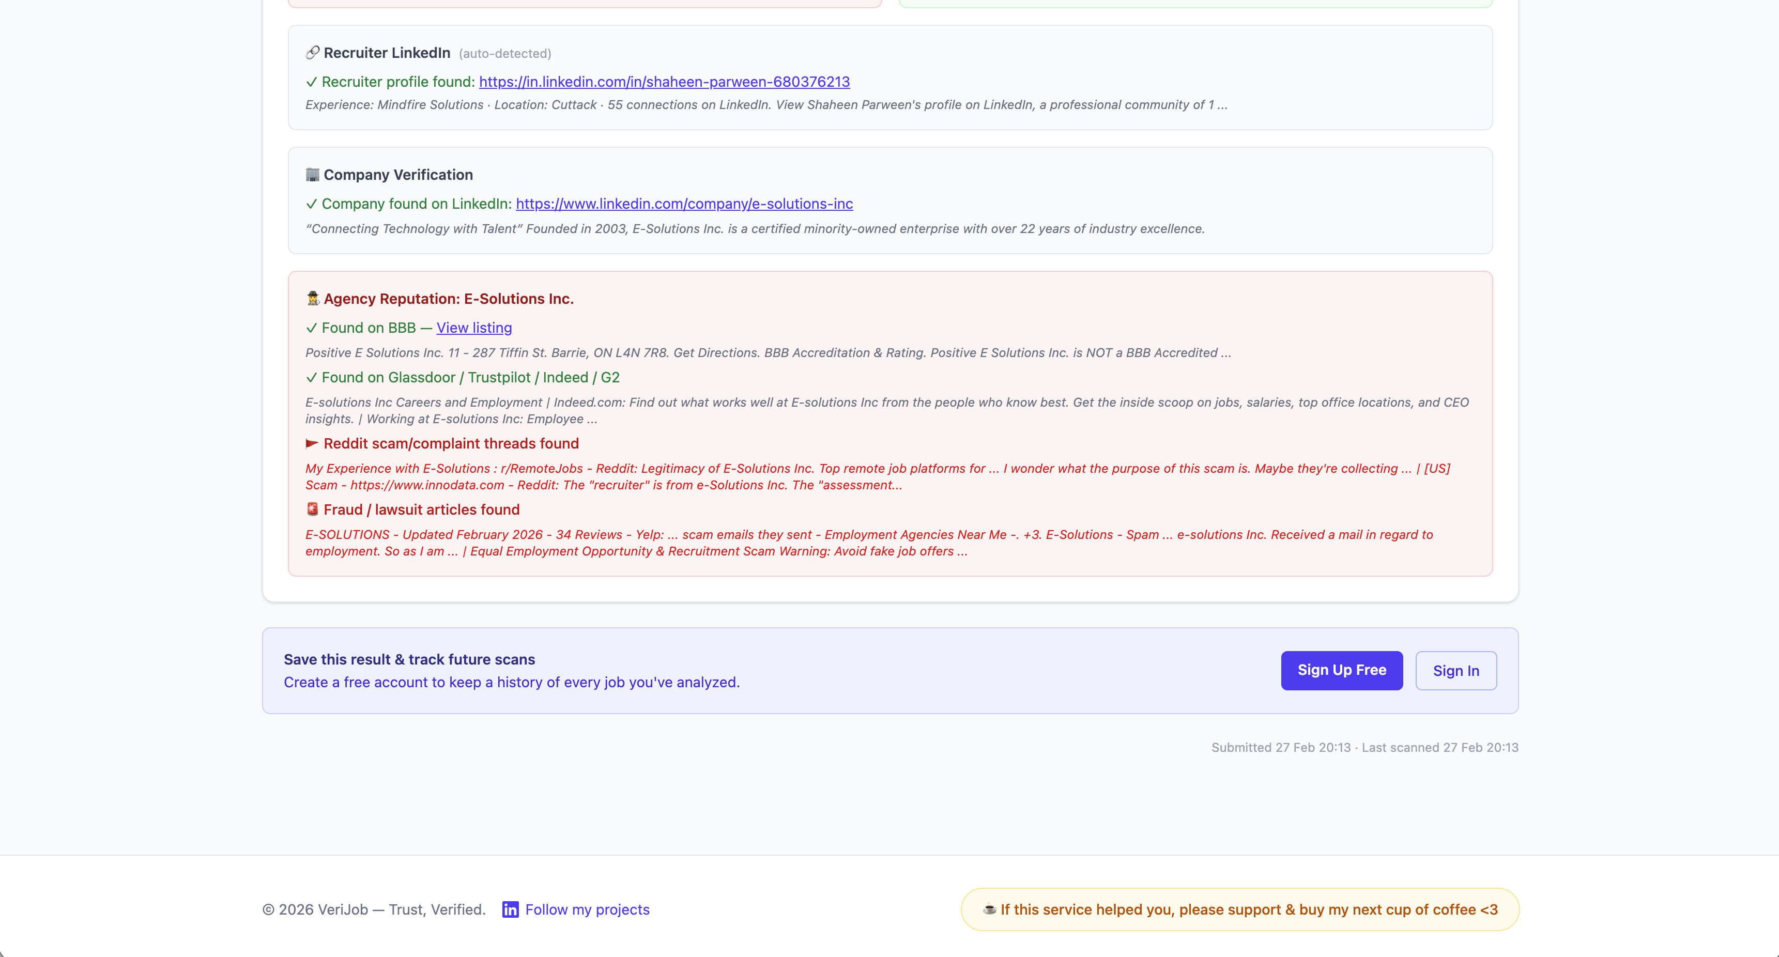This screenshot has width=1779, height=957.
Task: Click the red book icon for Fraud articles
Action: point(312,509)
